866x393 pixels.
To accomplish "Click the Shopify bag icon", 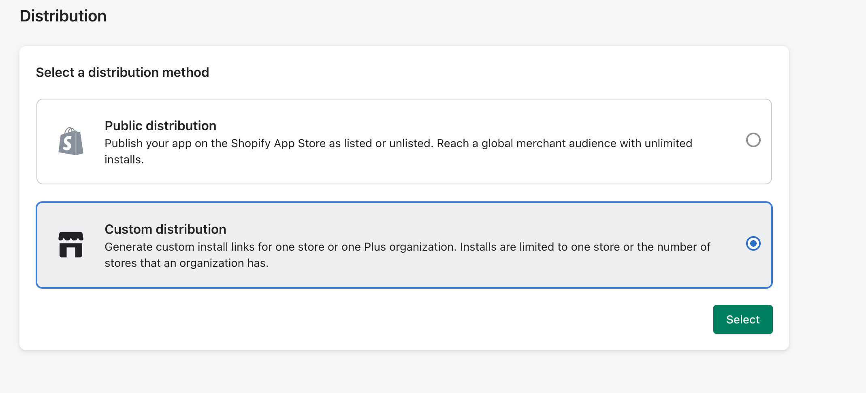I will click(71, 142).
